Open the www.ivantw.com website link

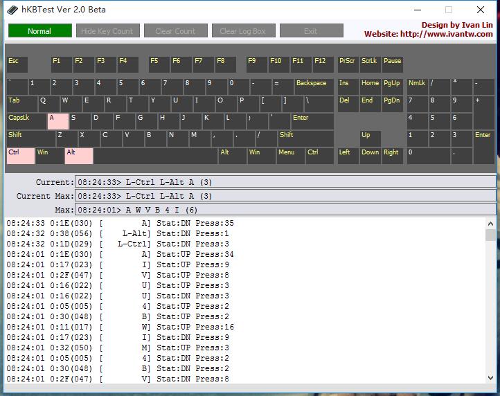coord(447,34)
